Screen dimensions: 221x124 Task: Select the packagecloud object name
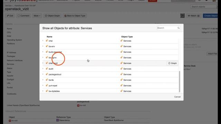(x=55, y=74)
